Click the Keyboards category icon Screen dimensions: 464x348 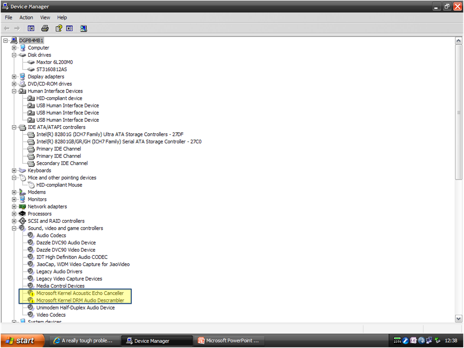click(22, 170)
